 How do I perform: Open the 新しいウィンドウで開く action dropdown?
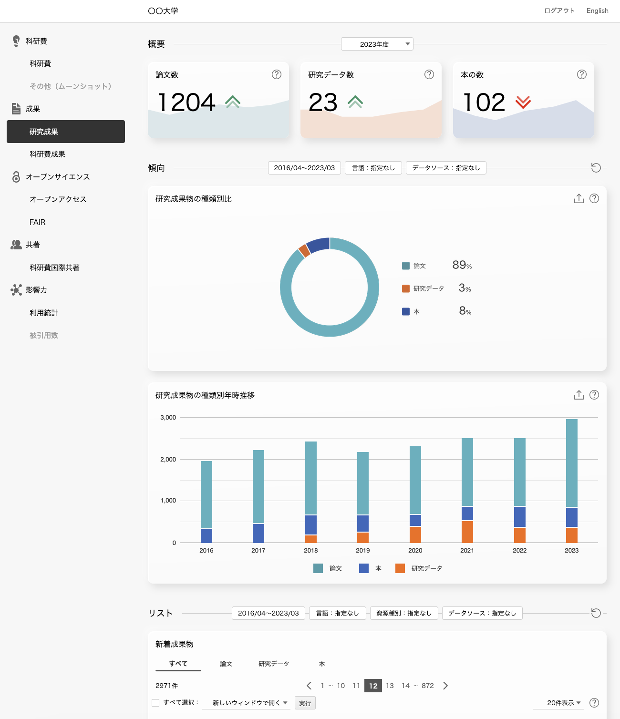247,703
